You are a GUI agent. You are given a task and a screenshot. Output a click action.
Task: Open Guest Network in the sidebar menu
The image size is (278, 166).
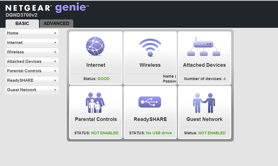(32, 90)
